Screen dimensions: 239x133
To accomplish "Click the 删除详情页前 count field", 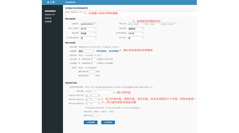I will [92, 71].
